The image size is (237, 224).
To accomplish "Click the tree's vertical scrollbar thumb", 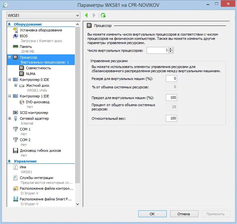I will [77, 105].
